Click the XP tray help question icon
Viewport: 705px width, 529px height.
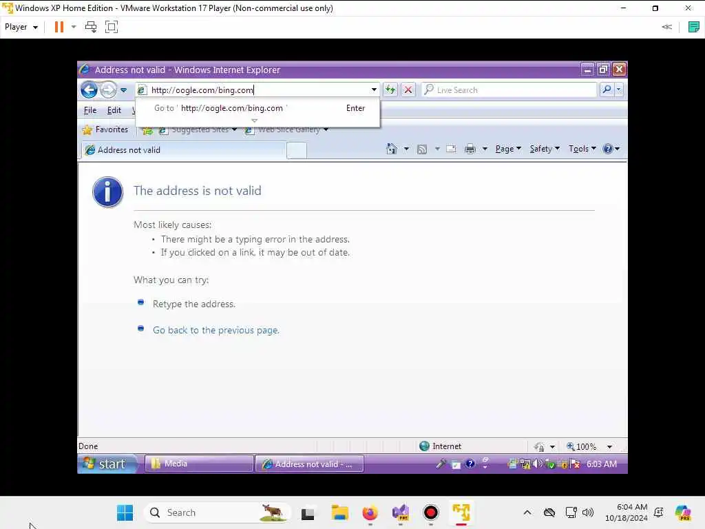point(470,464)
